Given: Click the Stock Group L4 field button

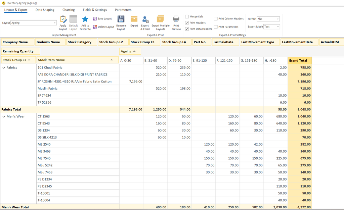Looking at the screenshot, I should 176,42.
